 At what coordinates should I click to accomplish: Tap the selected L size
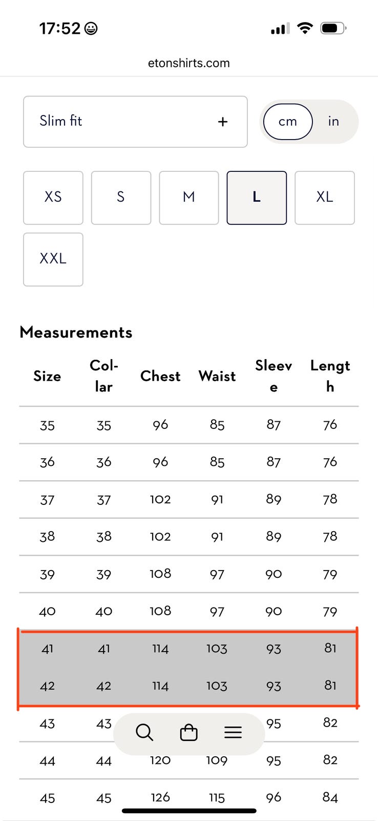(x=257, y=198)
